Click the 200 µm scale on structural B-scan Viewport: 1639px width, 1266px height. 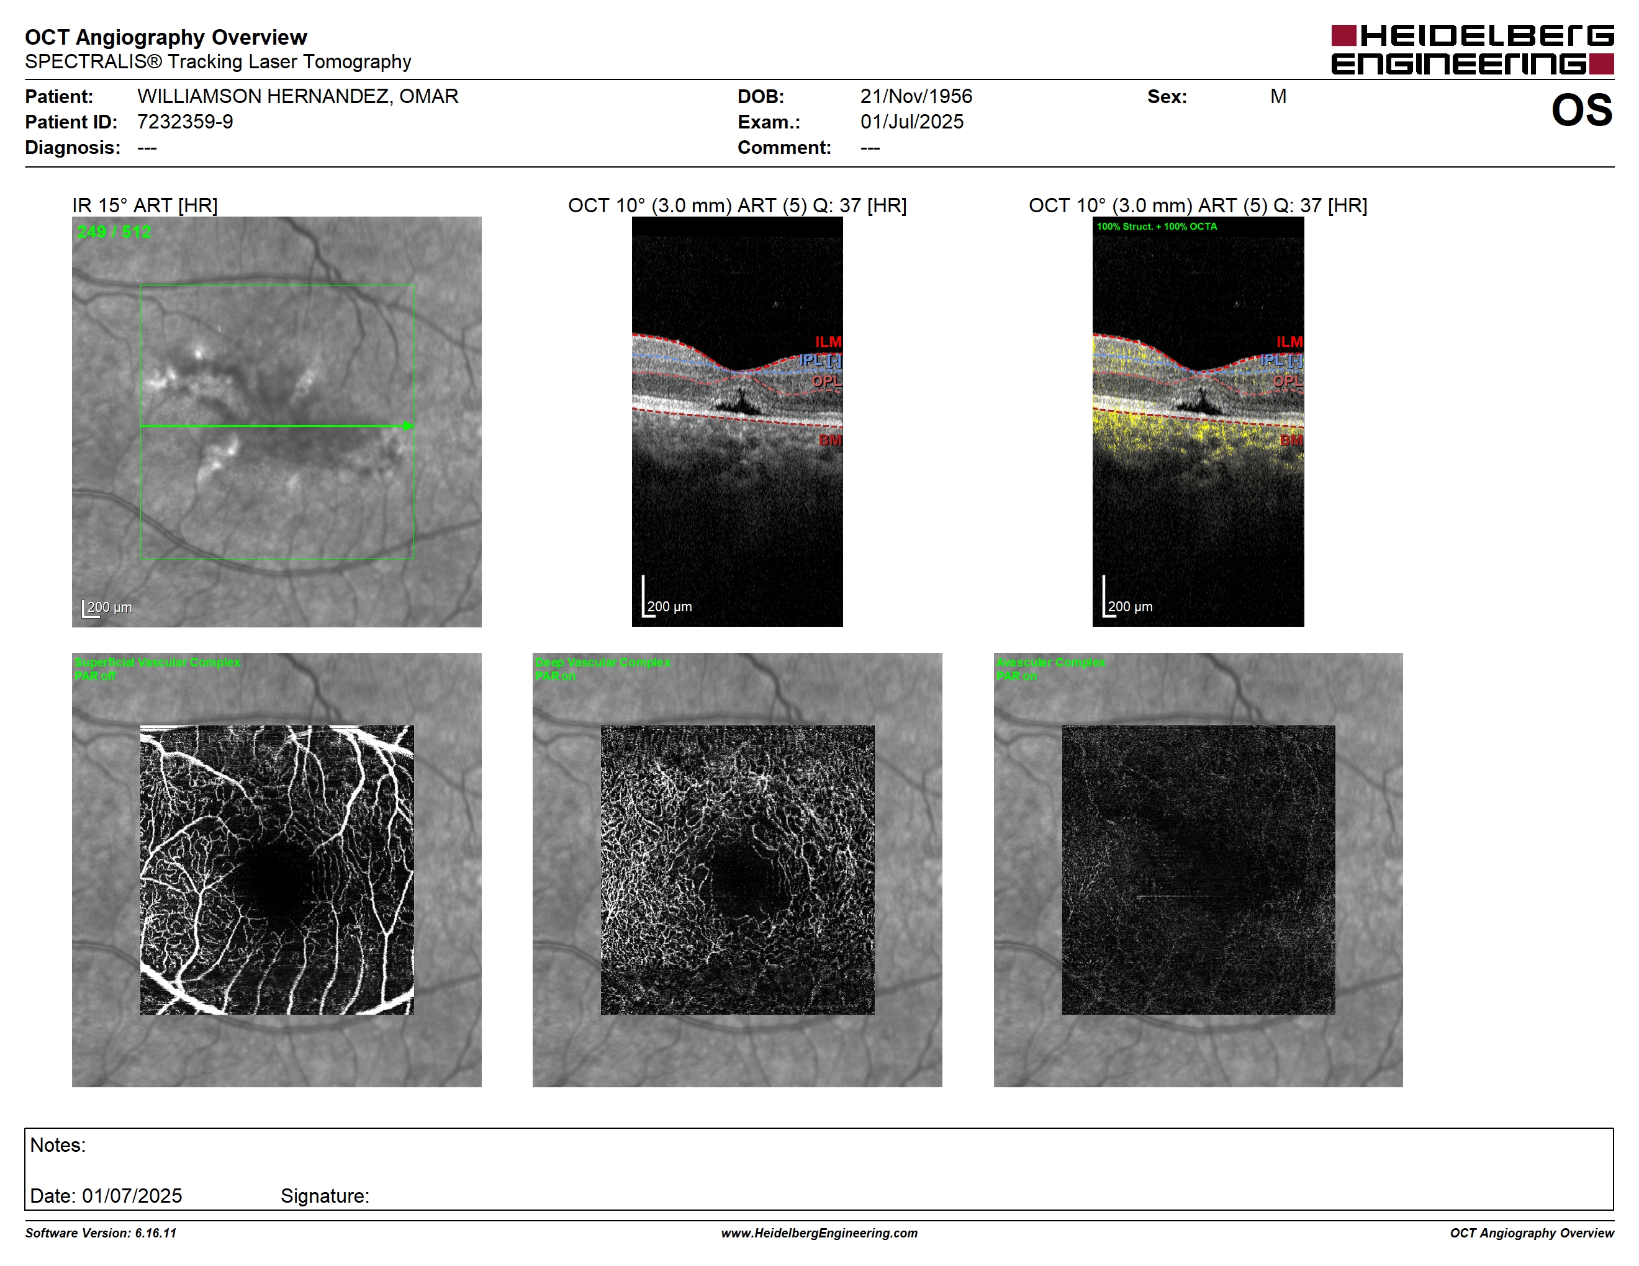click(x=667, y=598)
